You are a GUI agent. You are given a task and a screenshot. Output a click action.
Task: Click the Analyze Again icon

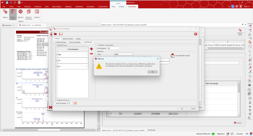tap(240, 30)
